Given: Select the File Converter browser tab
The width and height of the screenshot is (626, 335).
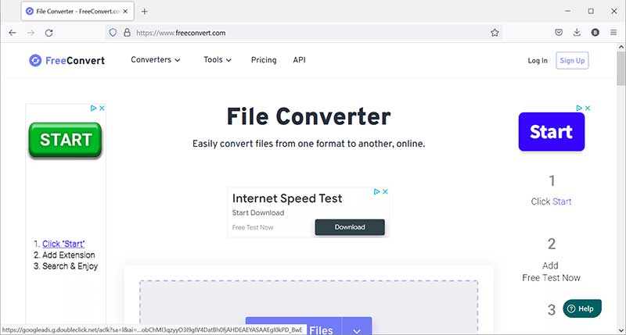Looking at the screenshot, I should (77, 12).
